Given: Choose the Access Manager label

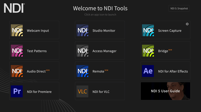Looking at the screenshot, I should (x=105, y=51).
